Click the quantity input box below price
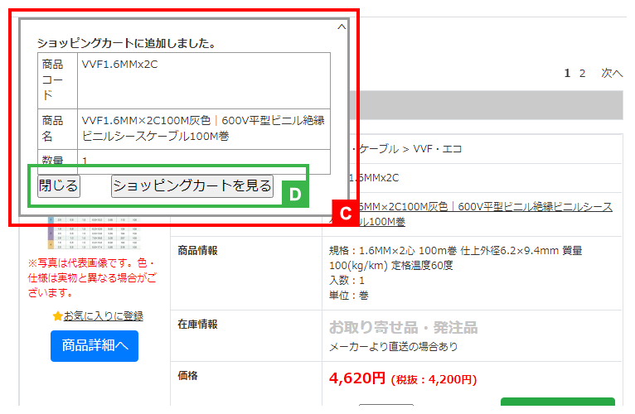This screenshot has height=414, width=635. point(385,408)
